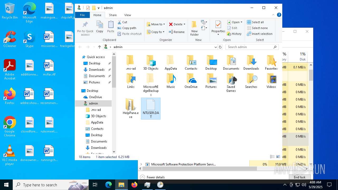Create a New folder
The height and width of the screenshot is (190, 338).
pyautogui.click(x=194, y=28)
